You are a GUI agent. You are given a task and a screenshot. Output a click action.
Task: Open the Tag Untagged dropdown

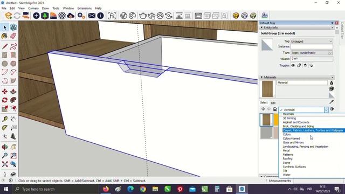pyautogui.click(x=312, y=41)
